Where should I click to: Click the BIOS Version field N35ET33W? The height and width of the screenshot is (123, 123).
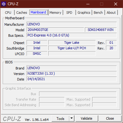tap(72, 73)
